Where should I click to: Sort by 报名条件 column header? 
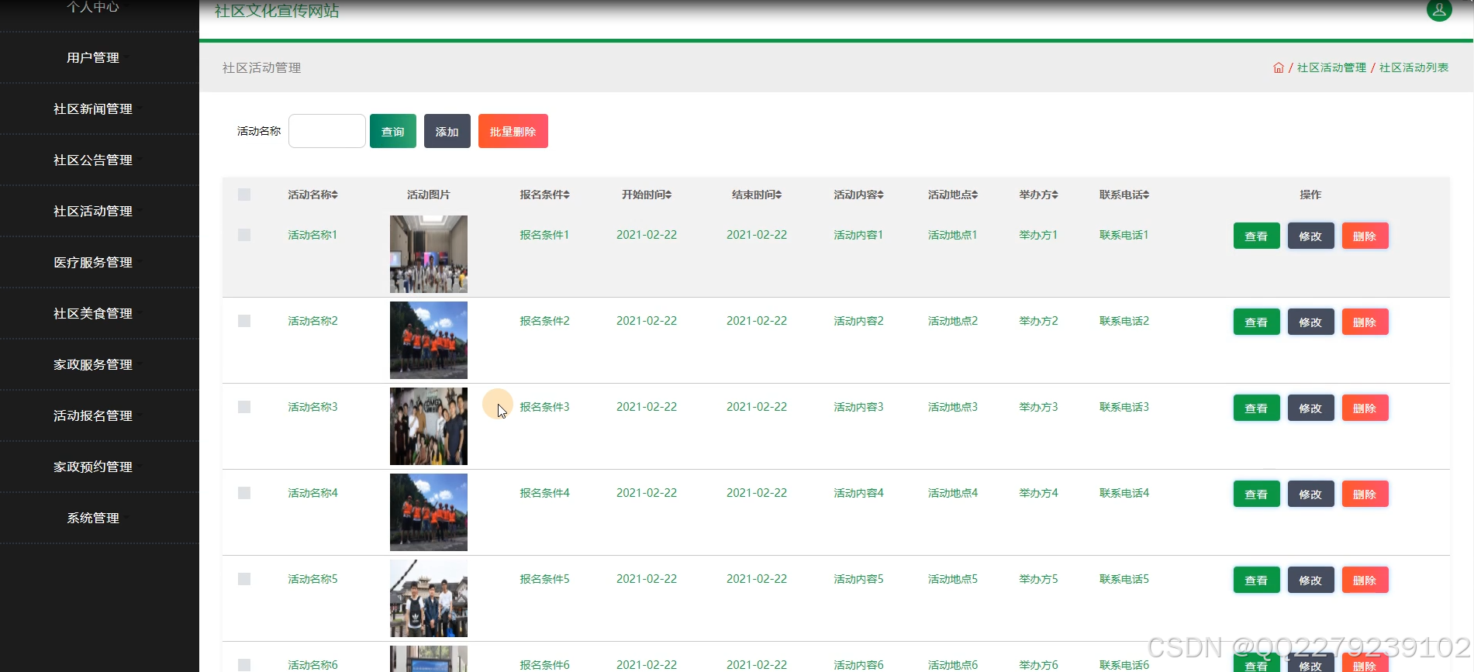pos(544,195)
